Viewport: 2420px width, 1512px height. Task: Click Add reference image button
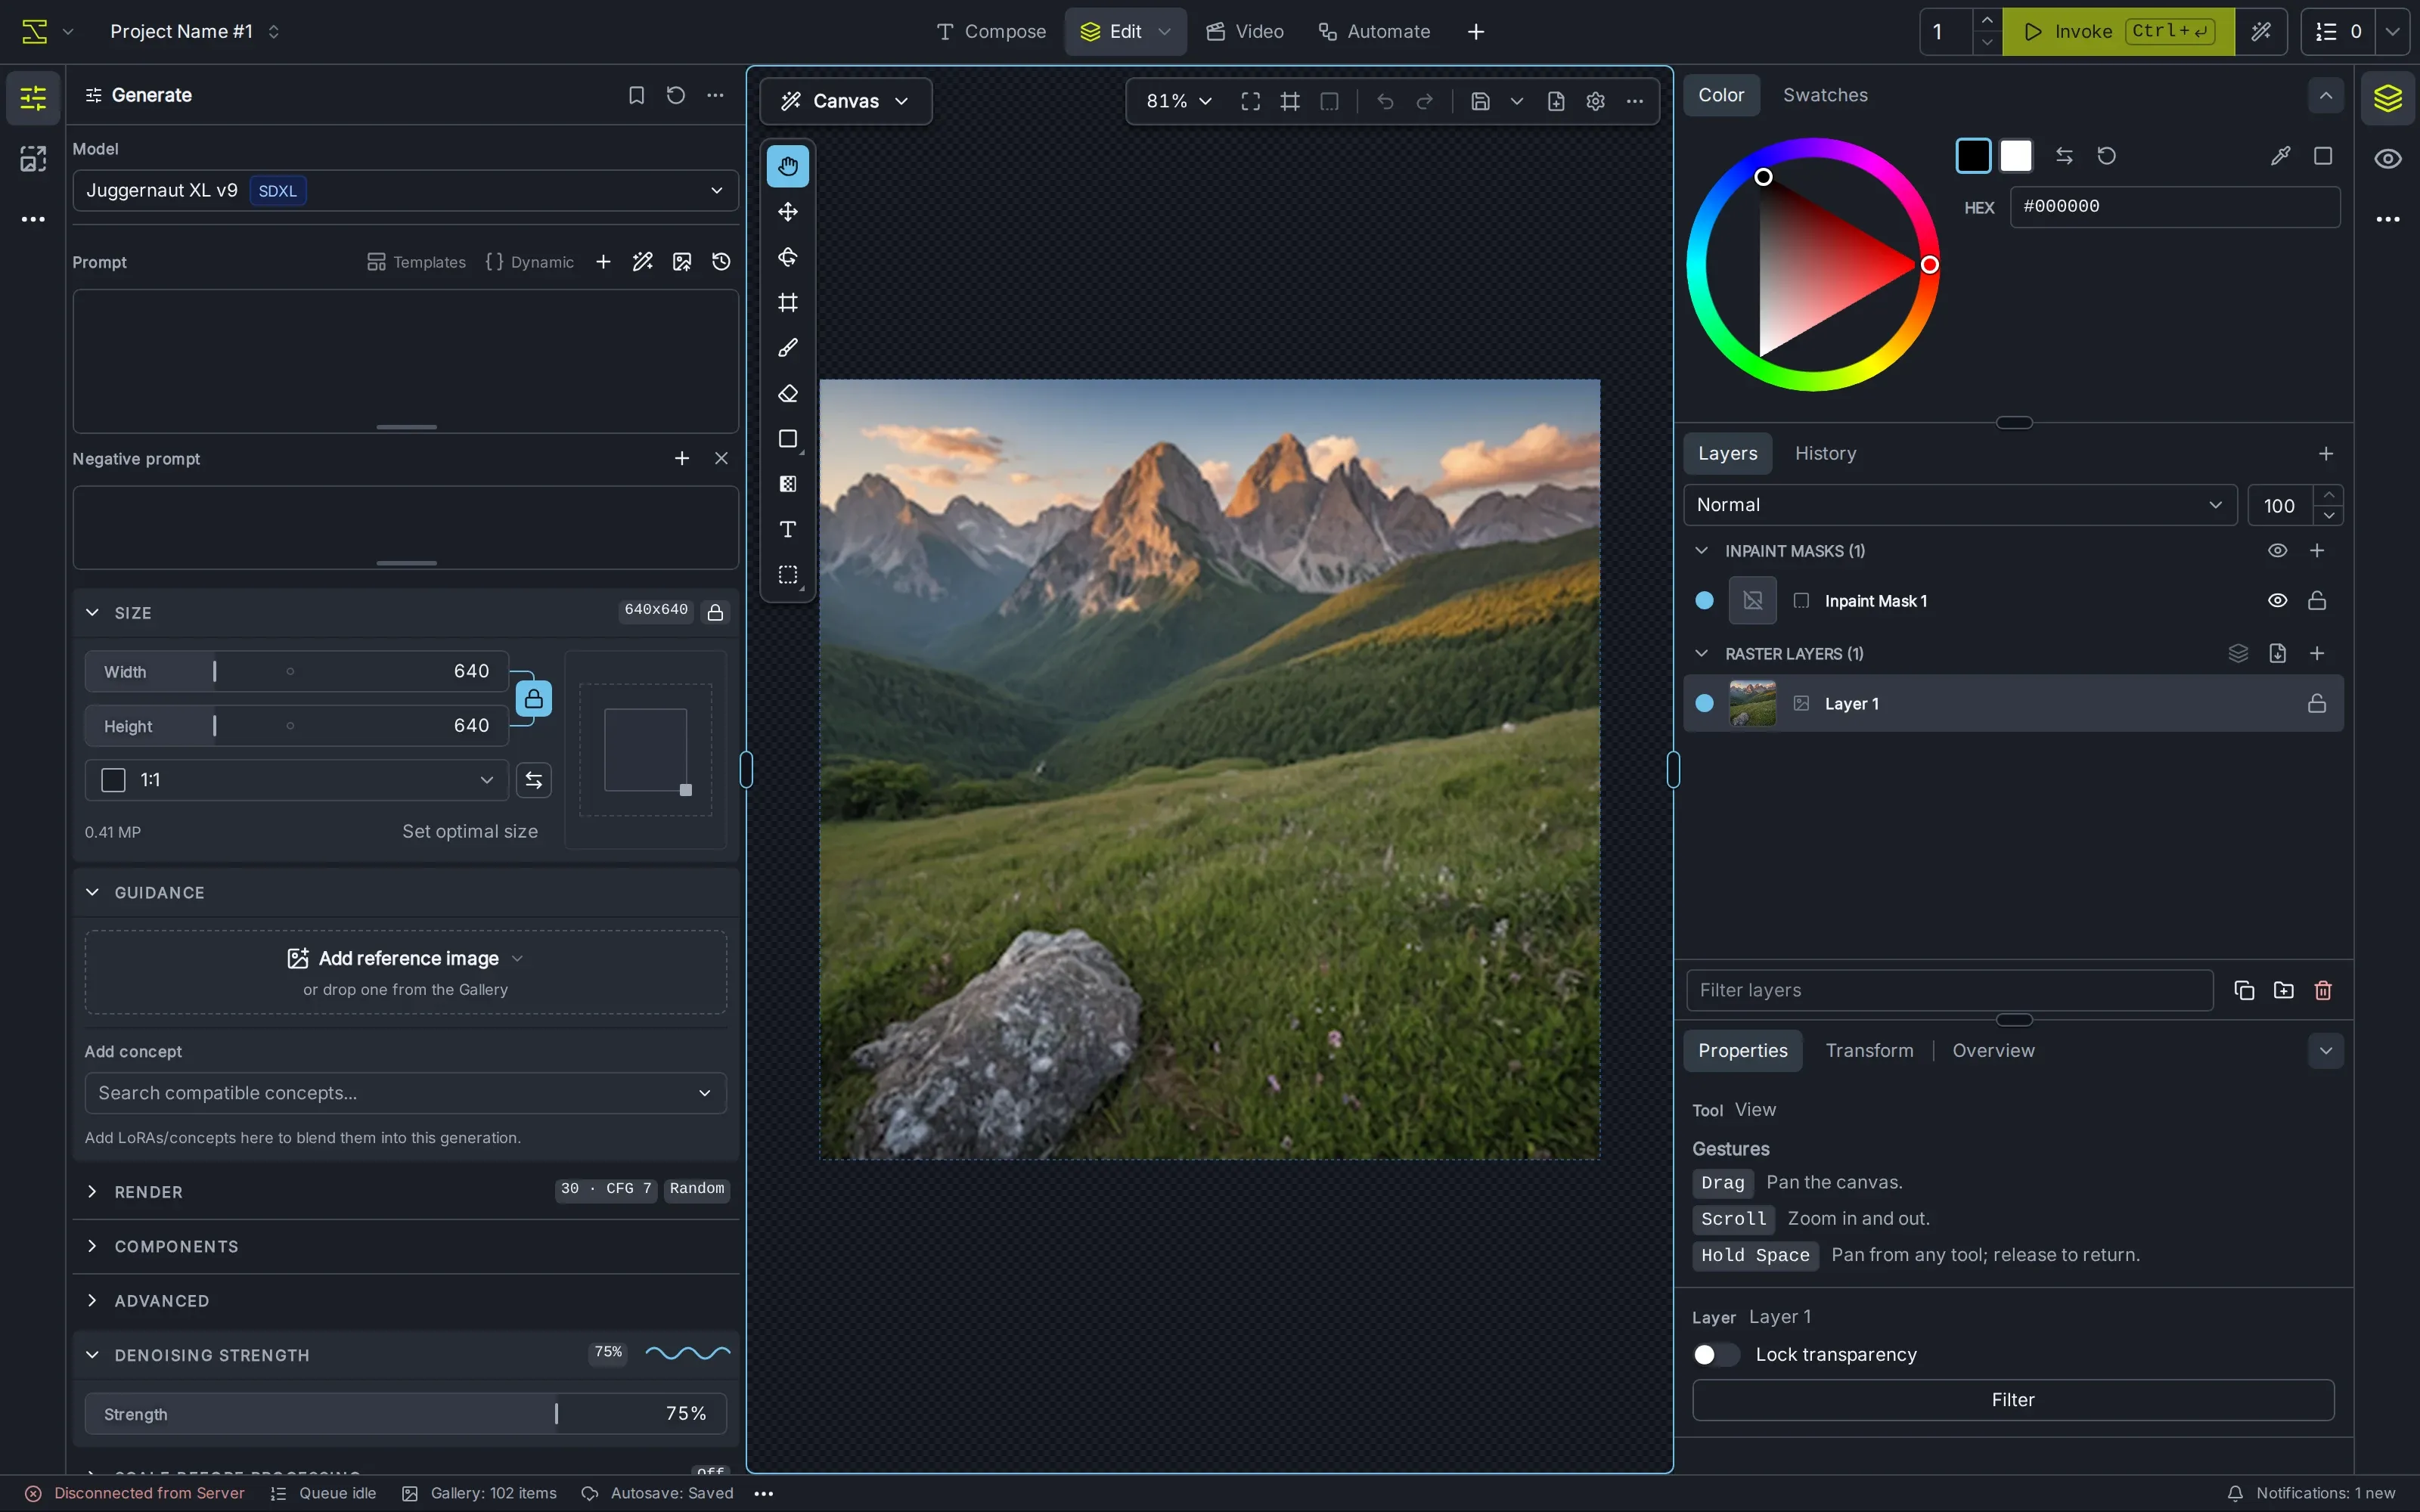click(x=405, y=958)
